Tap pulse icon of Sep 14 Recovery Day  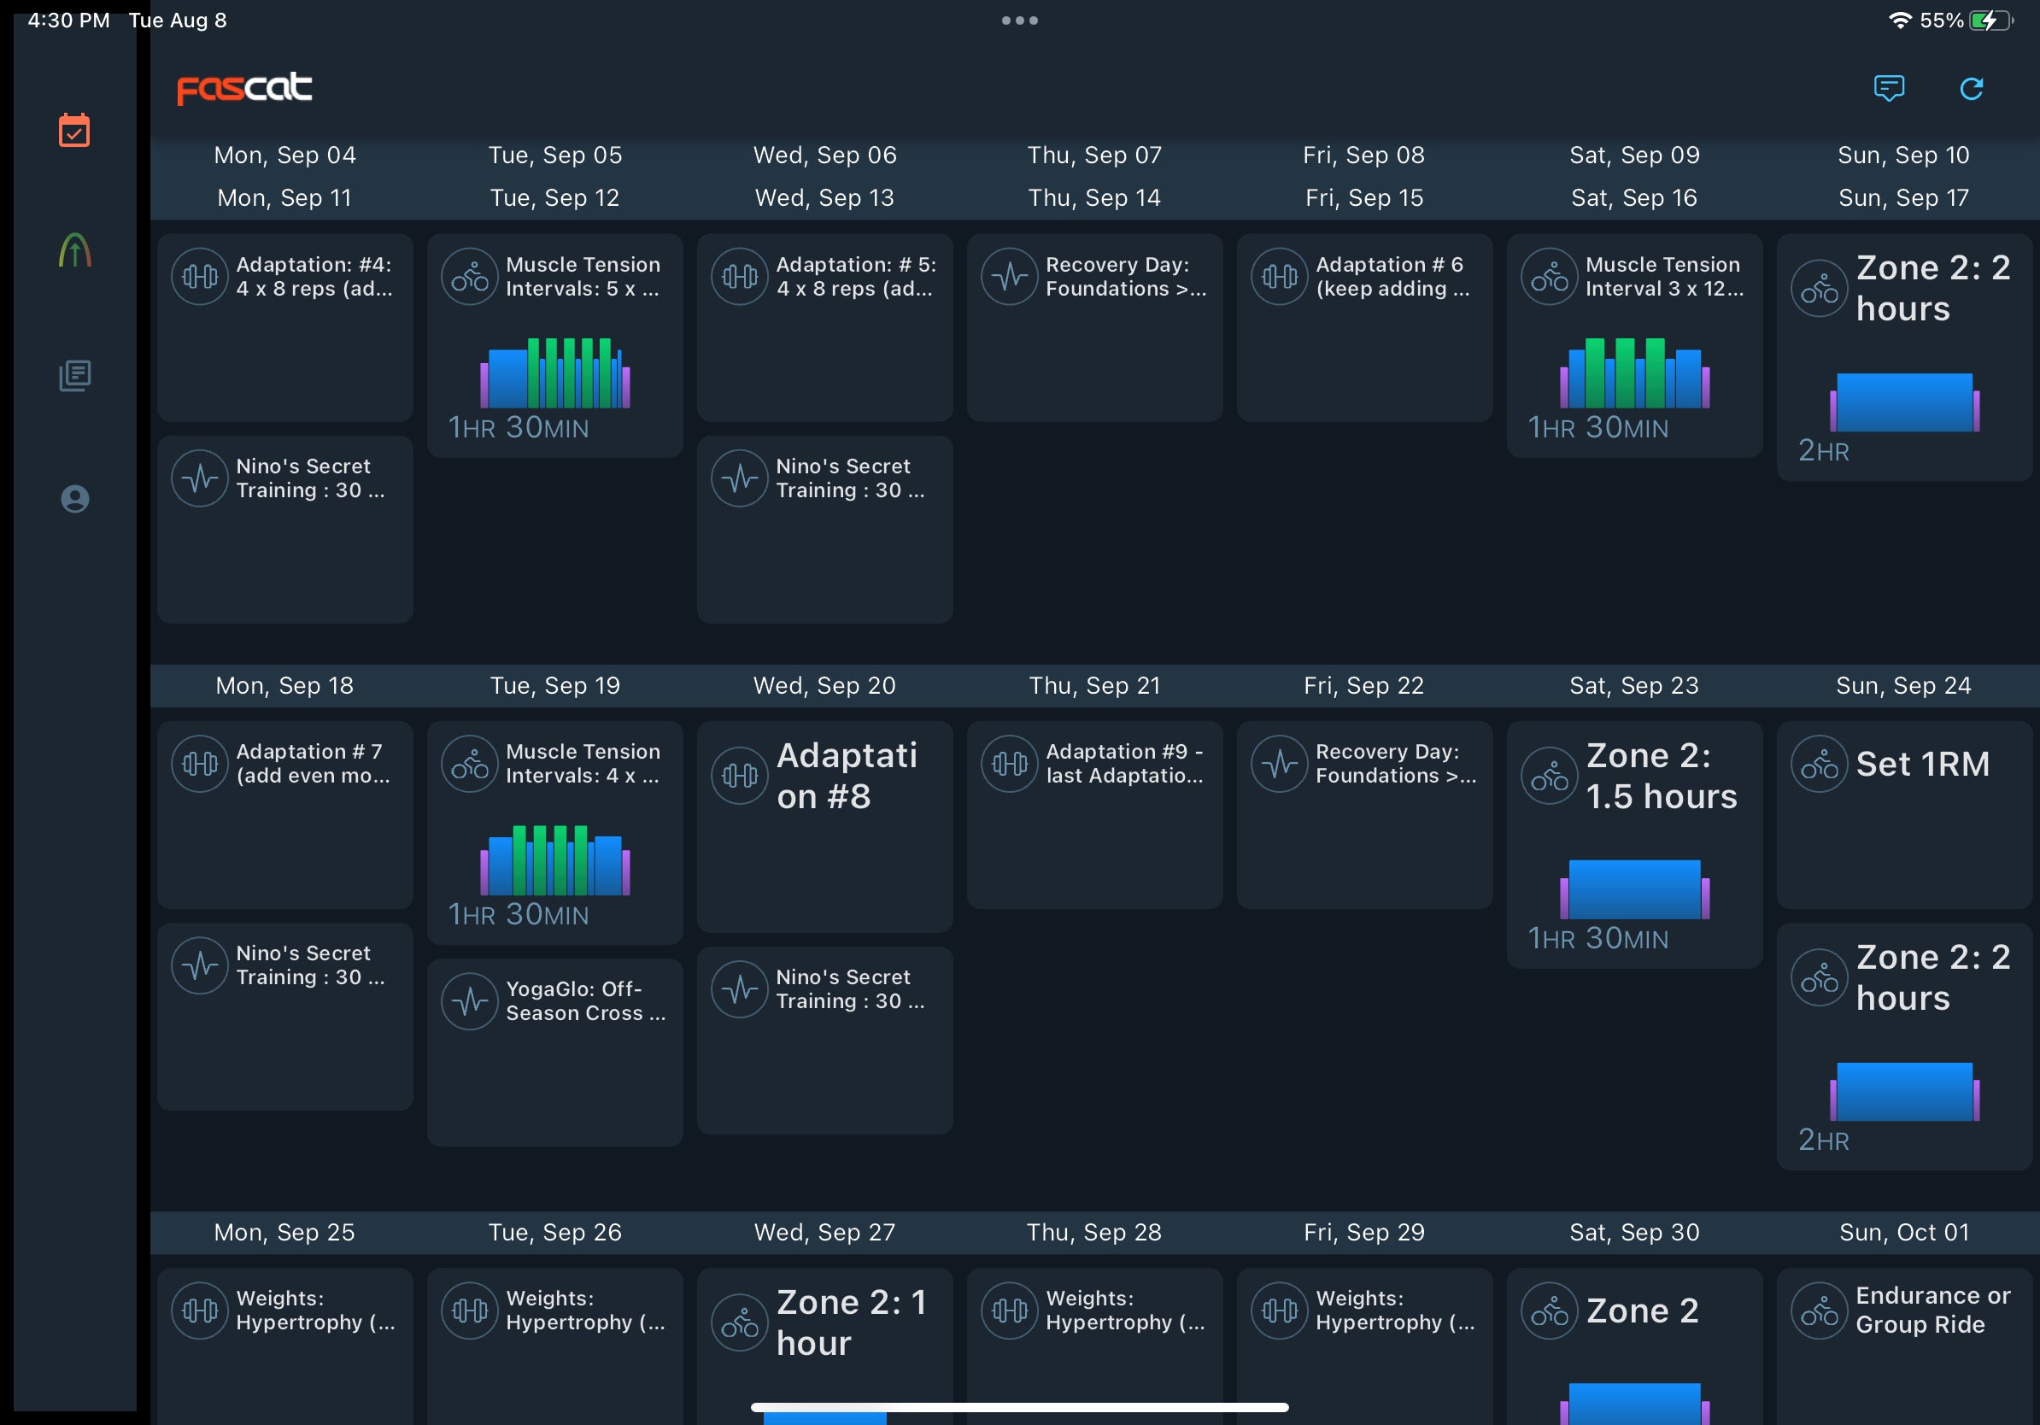tap(1011, 277)
